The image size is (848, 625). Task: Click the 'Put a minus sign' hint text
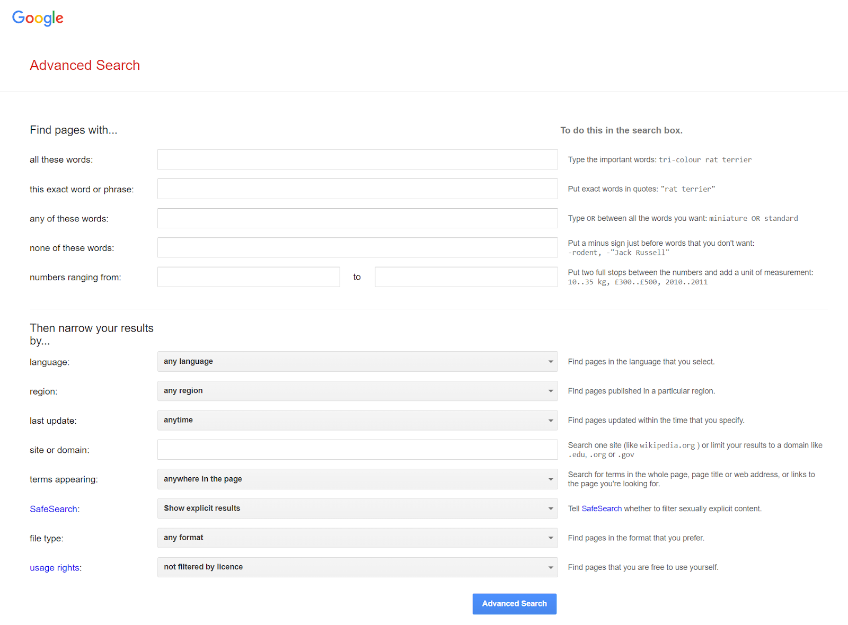coord(661,248)
